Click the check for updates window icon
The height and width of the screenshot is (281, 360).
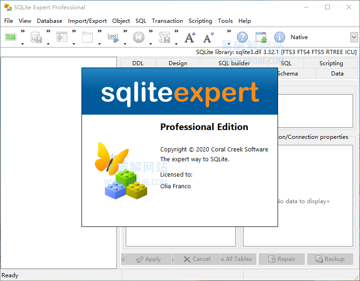[261, 37]
